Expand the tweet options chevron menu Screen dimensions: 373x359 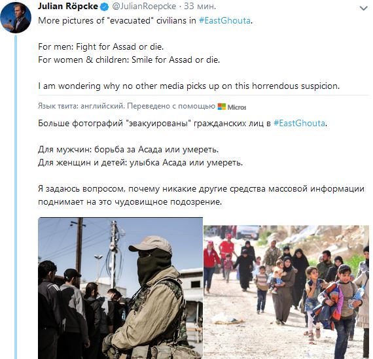(363, 9)
